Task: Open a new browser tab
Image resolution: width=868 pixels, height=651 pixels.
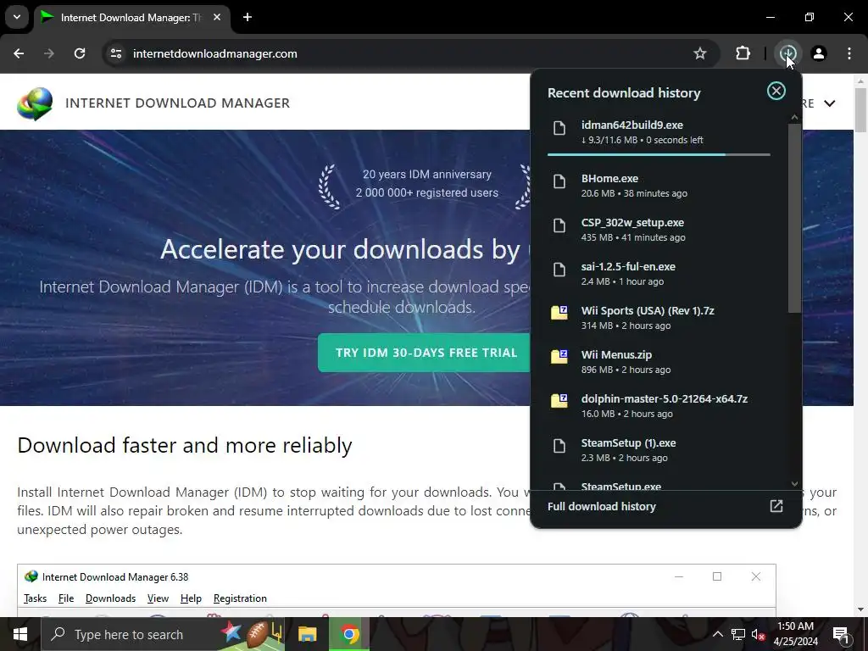Action: [248, 17]
